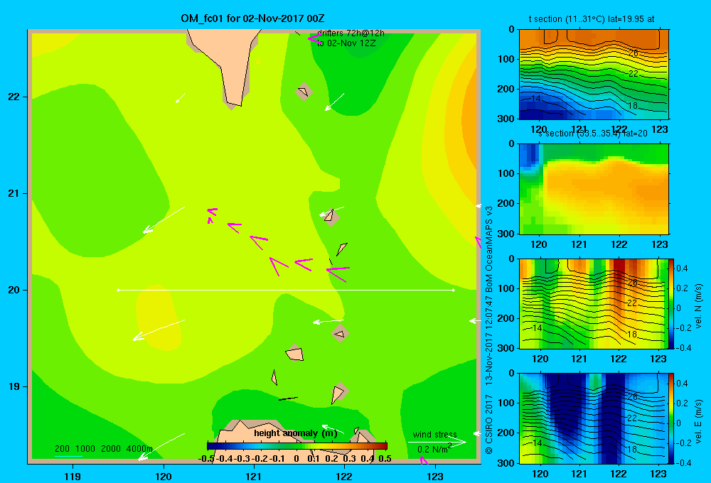Click longitude tick label 120 on main map
Viewport: 711px width, 483px height.
(x=164, y=476)
